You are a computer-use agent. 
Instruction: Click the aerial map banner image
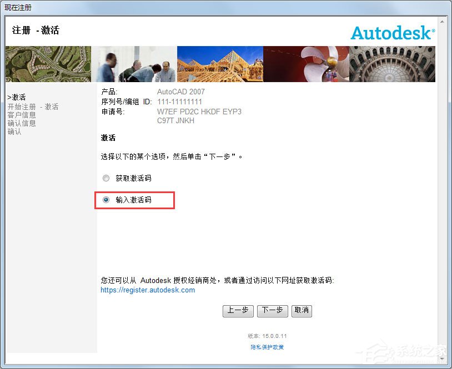(48, 64)
